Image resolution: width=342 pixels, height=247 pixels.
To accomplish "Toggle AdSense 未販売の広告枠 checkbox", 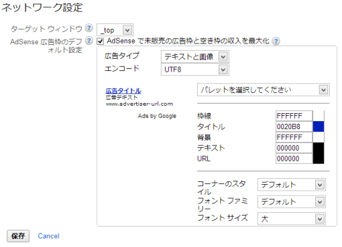I will click(x=101, y=42).
